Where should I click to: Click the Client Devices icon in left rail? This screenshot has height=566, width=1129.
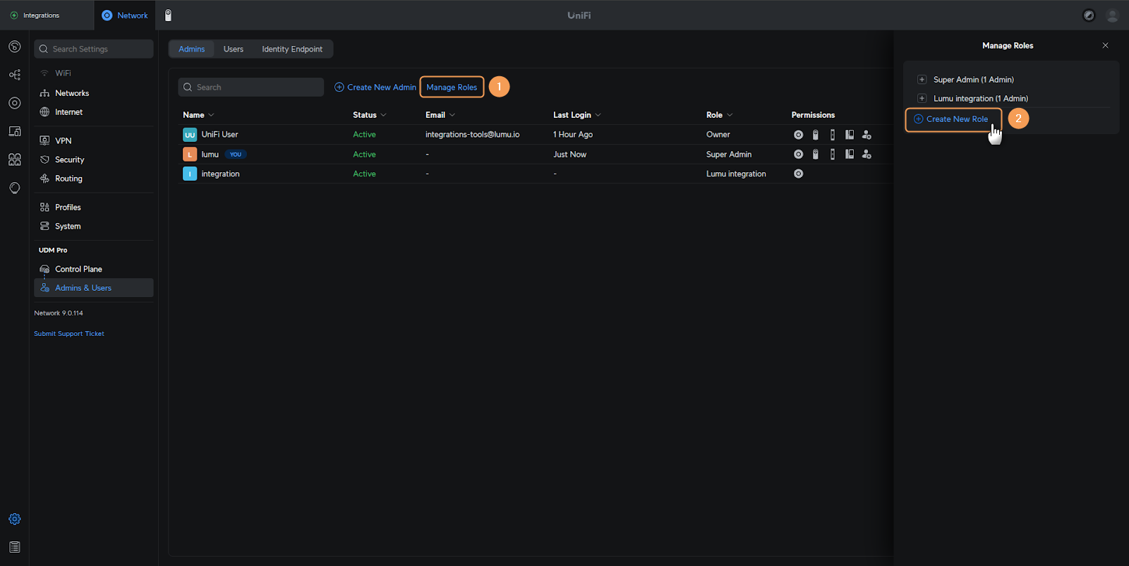click(x=14, y=131)
